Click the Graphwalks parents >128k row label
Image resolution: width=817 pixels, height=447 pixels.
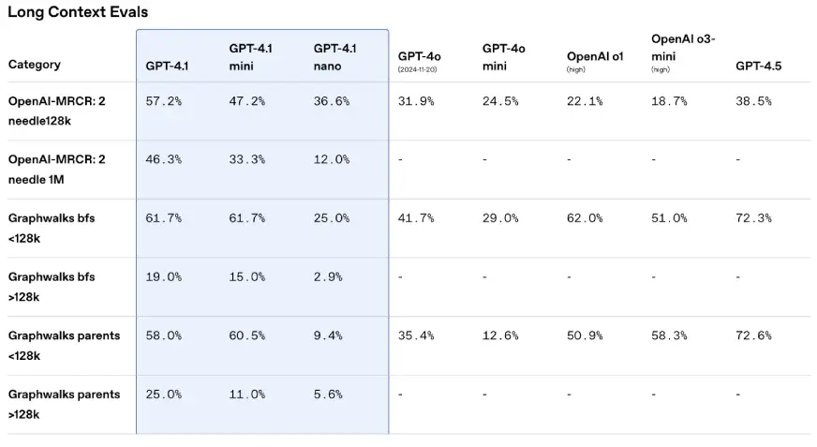click(64, 404)
